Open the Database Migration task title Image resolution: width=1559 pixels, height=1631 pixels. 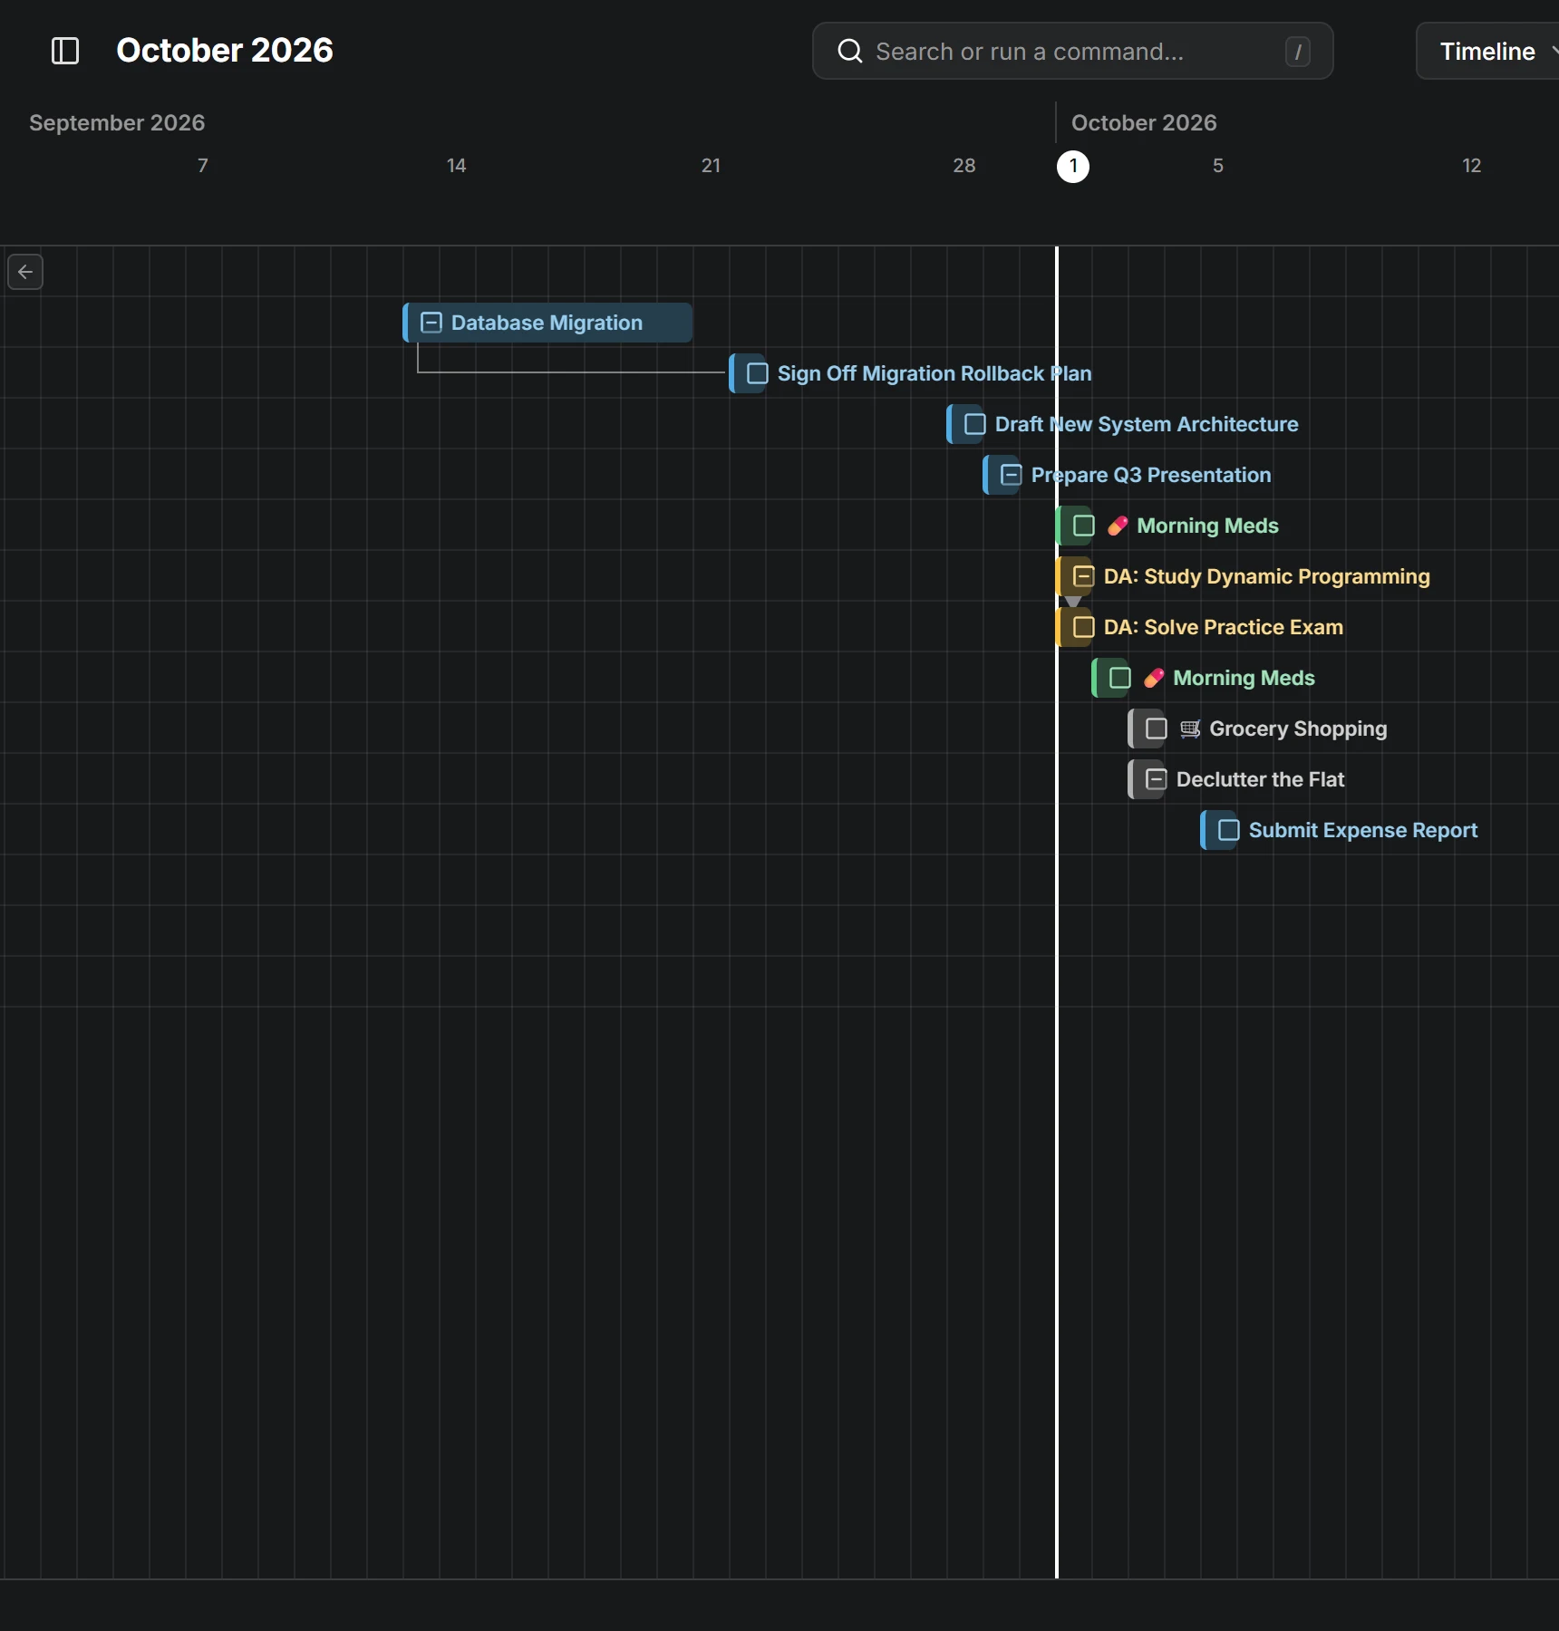pos(547,323)
